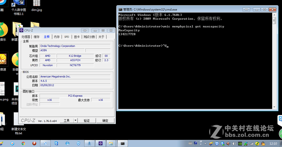This screenshot has width=282, height=147.
Task: Click the K12 Bridge chipset value
Action: (x=75, y=56)
